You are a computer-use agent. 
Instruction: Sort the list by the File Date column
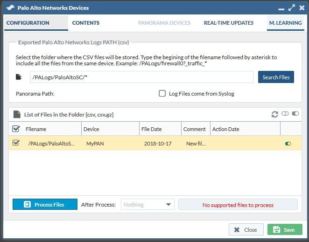(x=160, y=129)
